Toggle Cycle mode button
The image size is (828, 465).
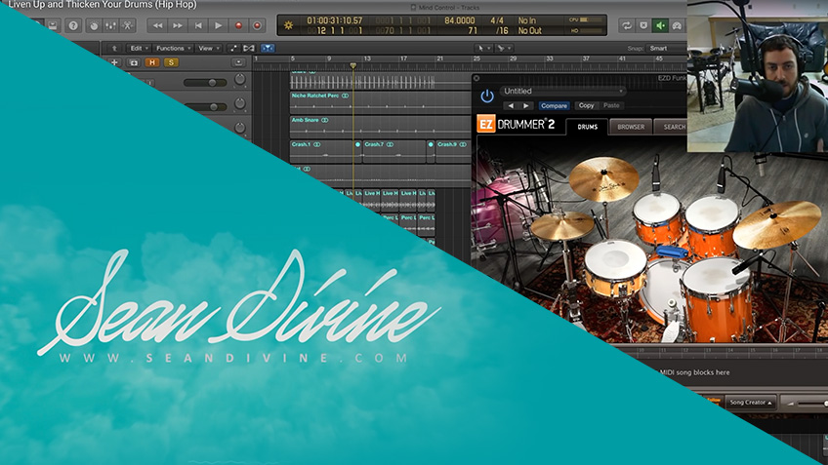click(626, 25)
